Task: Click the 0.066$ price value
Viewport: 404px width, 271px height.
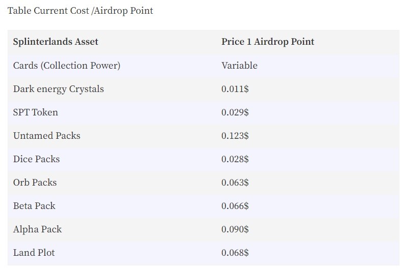Action: [235, 206]
